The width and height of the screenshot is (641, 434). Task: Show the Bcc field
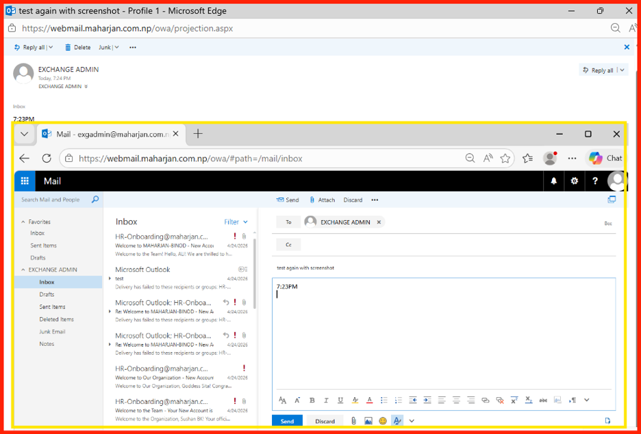pos(608,223)
